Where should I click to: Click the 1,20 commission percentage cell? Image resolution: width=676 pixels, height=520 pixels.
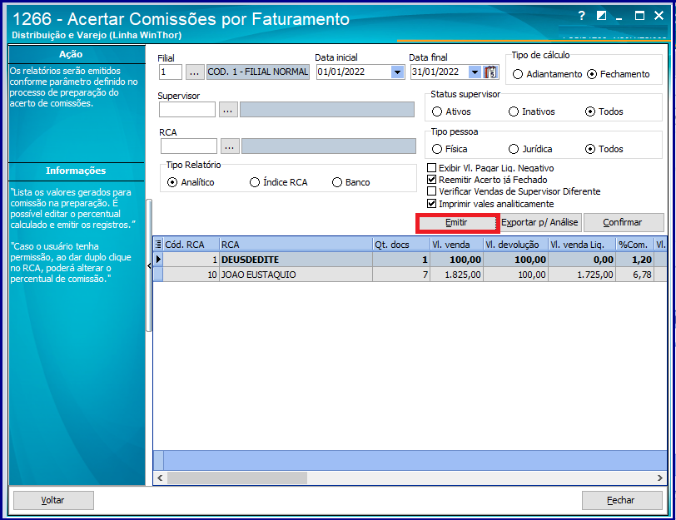tap(635, 260)
